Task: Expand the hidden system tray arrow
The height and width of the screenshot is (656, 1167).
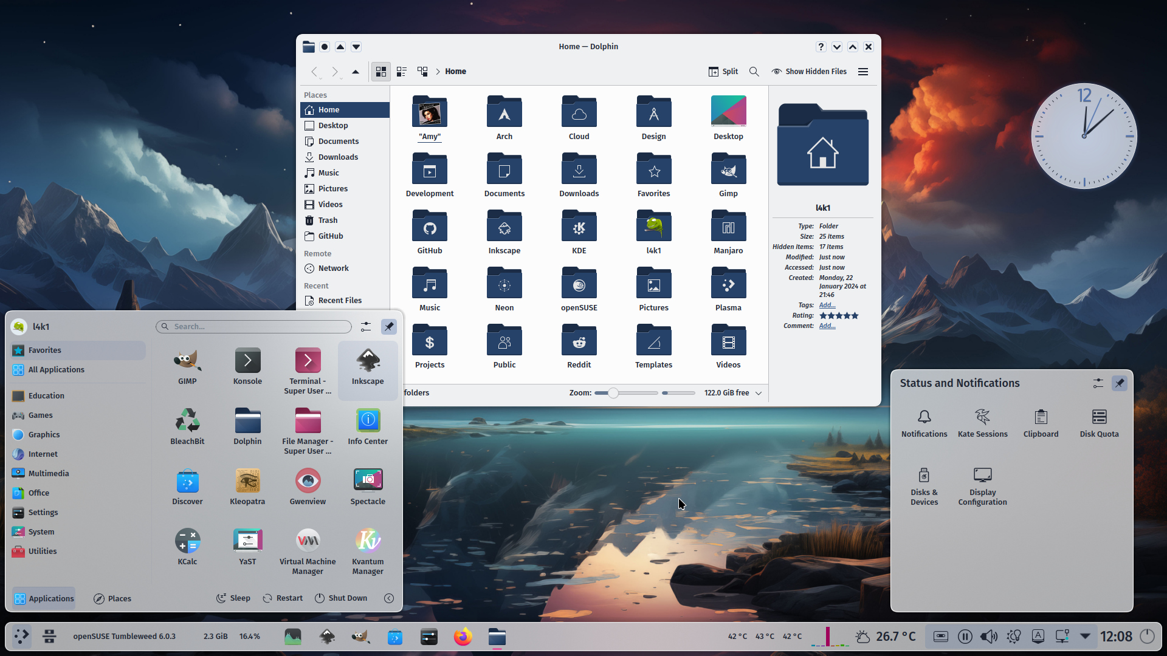Action: [1085, 637]
